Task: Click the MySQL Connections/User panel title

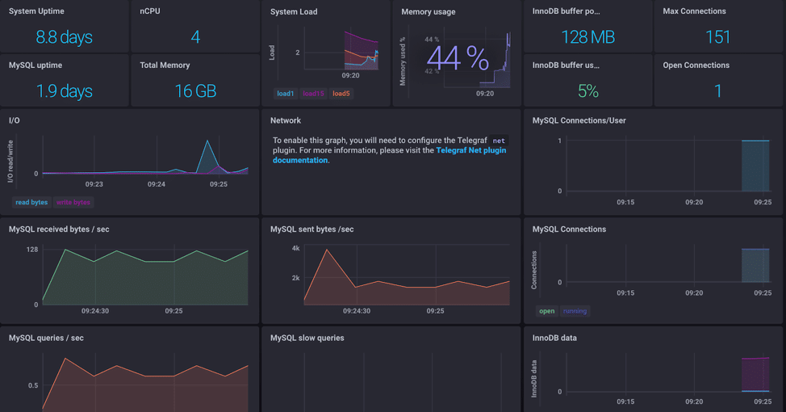Action: 579,120
